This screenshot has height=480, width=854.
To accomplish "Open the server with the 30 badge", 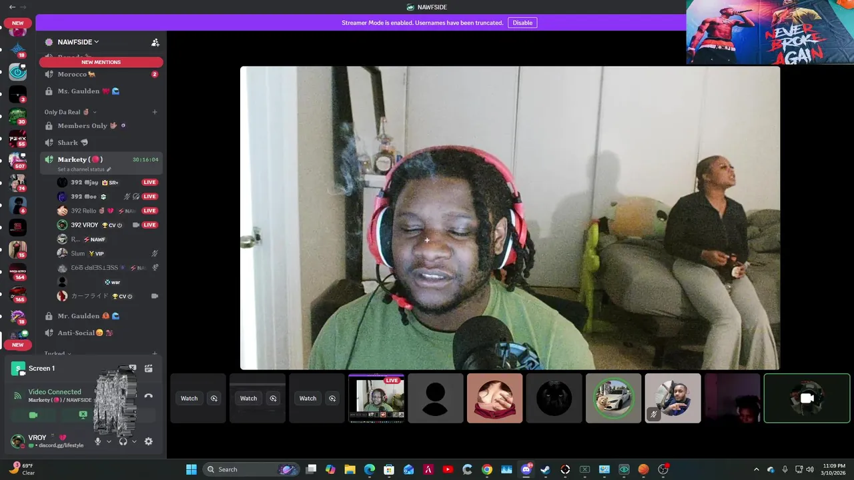I will pos(17,116).
